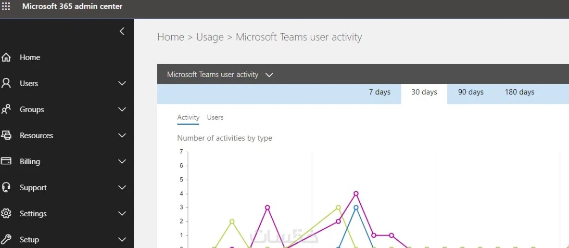The image size is (569, 248).
Task: Click the Resources printer icon
Action: [x=6, y=135]
